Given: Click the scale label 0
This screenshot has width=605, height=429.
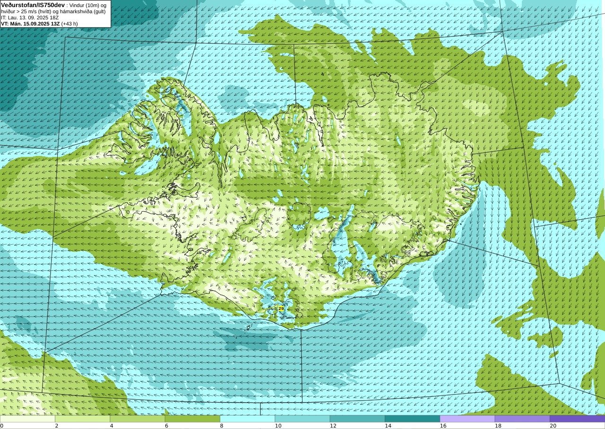Looking at the screenshot, I should pos(2,426).
